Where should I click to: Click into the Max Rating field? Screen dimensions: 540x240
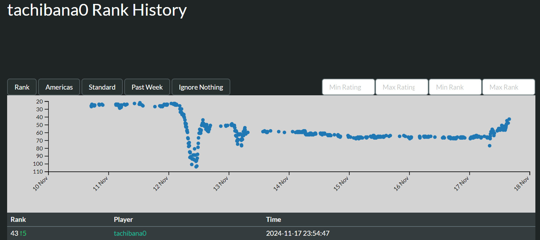(402, 87)
